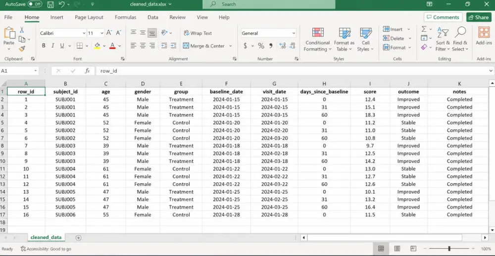Apply the yellow Fill Color
Viewport: 495px width, 256px height.
tap(97, 46)
